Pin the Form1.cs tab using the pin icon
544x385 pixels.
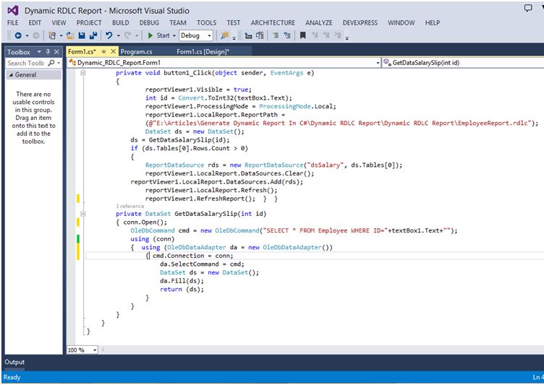pyautogui.click(x=103, y=52)
